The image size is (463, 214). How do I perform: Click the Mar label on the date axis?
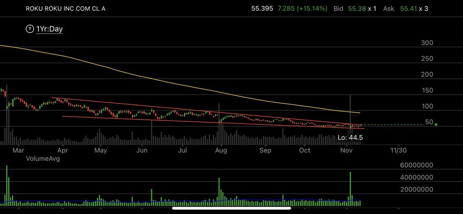click(19, 150)
